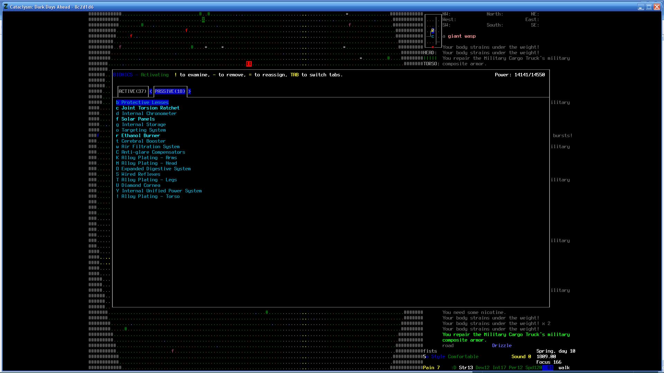Screen dimensions: 664x373
Task: Click the Drizzle weather indicator
Action: 501,346
